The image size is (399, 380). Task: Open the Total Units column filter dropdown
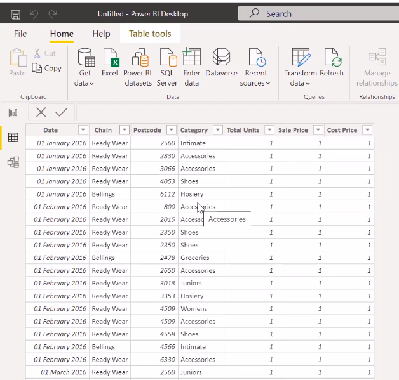pyautogui.click(x=269, y=130)
